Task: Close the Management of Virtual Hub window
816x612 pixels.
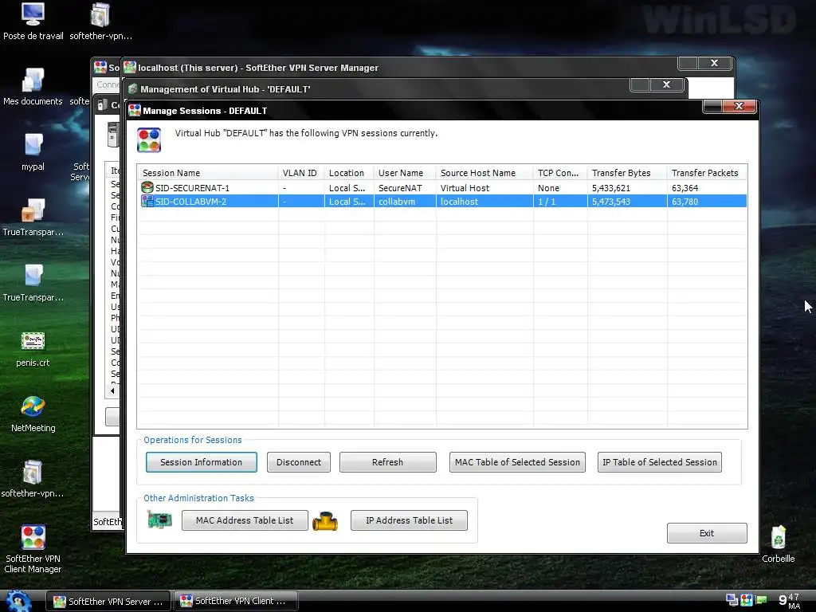Action: (667, 84)
